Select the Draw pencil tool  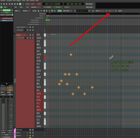point(52,11)
